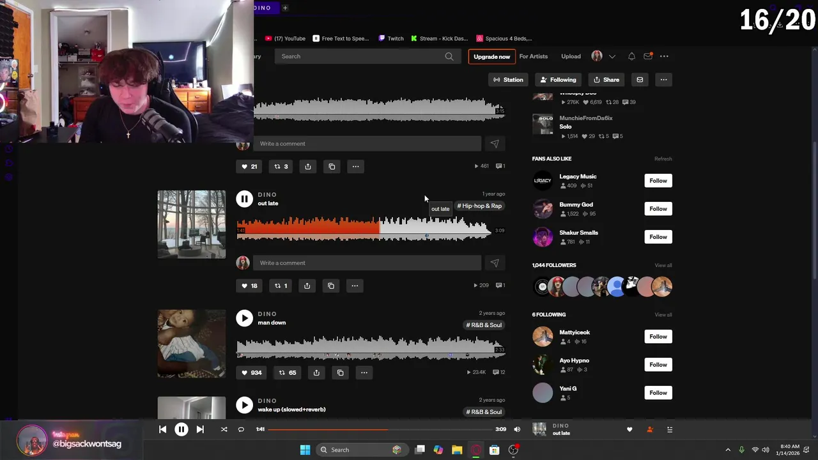
Task: Seek in the 'man down' waveform
Action: click(x=371, y=348)
